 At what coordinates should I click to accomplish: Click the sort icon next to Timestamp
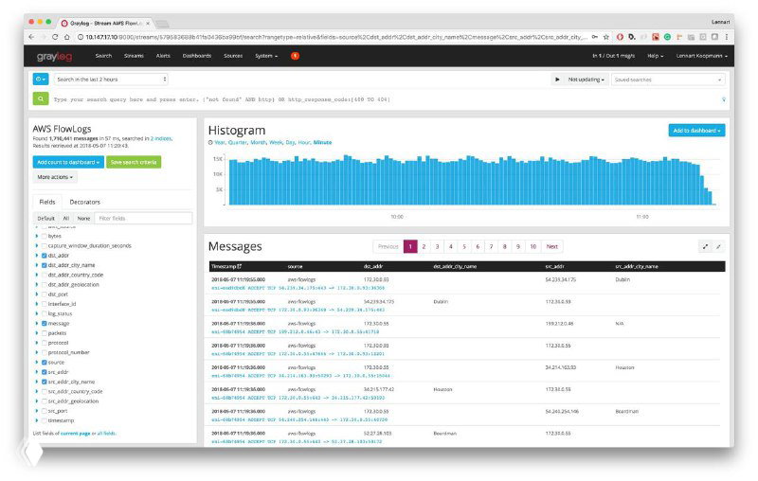pos(240,267)
